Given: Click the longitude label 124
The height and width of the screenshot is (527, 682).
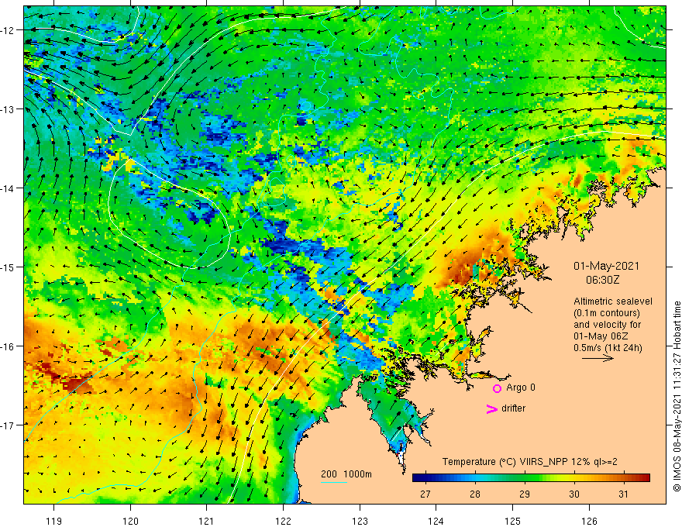Looking at the screenshot, I should 436,521.
